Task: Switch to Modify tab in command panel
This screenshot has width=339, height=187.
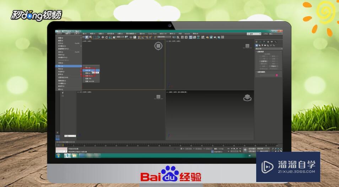Action: (260, 42)
